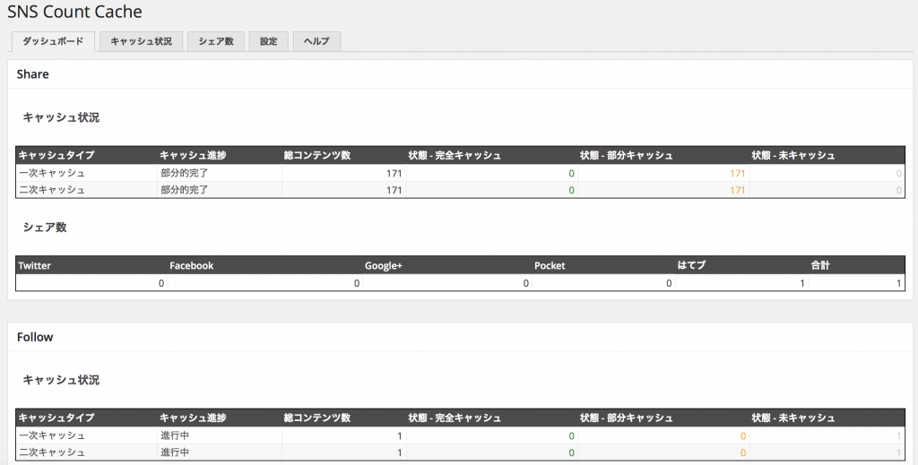918x465 pixels.
Task: Click 進行中 status in Follow 一次キャッシュ row
Action: coord(175,435)
